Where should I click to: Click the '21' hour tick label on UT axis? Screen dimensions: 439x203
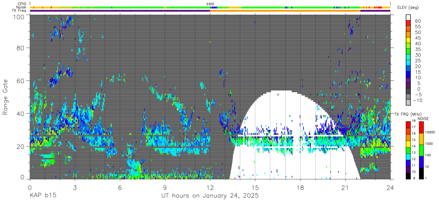pyautogui.click(x=345, y=187)
